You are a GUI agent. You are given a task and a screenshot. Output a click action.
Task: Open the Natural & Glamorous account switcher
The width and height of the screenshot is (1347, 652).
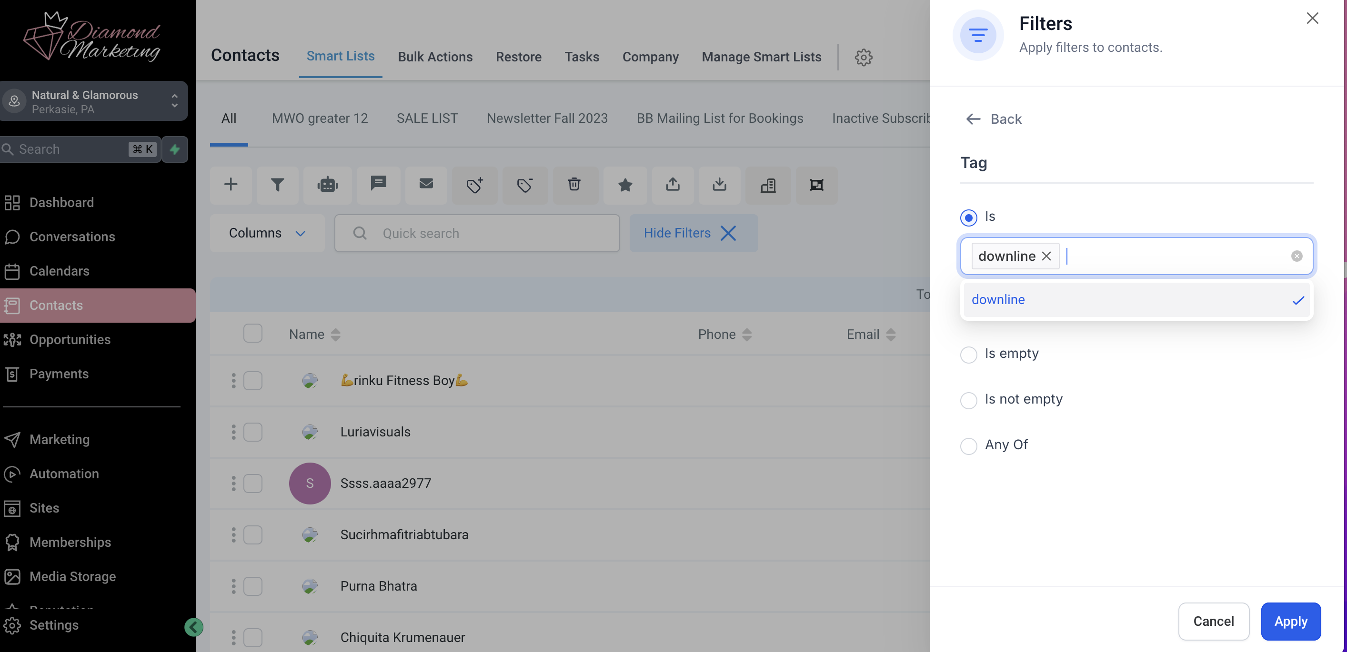pos(94,101)
